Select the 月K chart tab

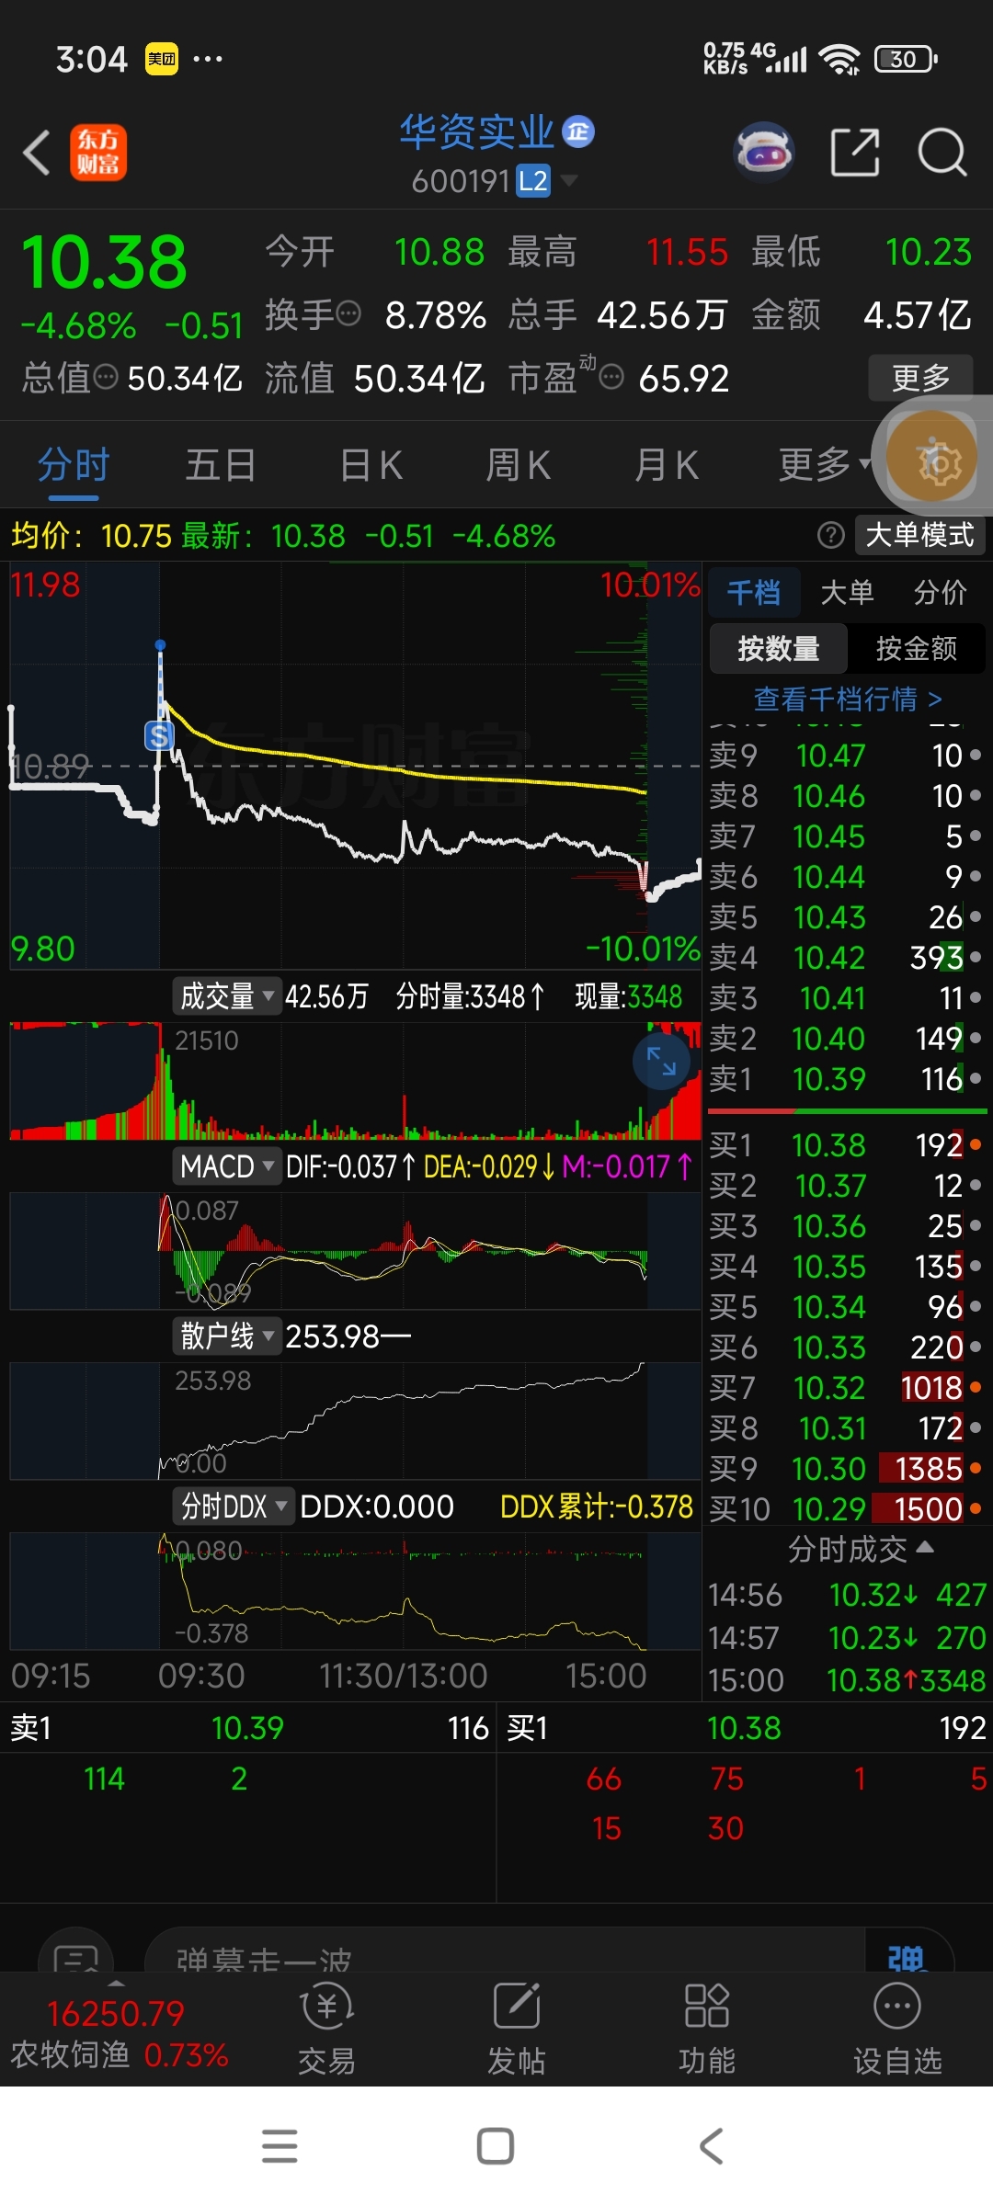click(x=667, y=464)
